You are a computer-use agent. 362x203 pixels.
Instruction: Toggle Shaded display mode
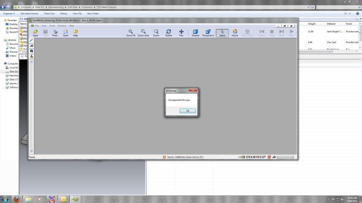[195, 33]
